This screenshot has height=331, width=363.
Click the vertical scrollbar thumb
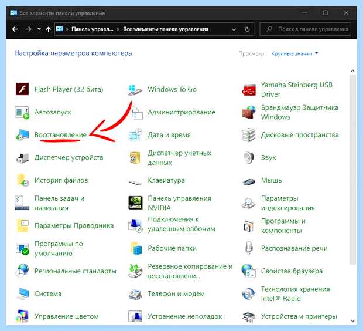pyautogui.click(x=352, y=169)
